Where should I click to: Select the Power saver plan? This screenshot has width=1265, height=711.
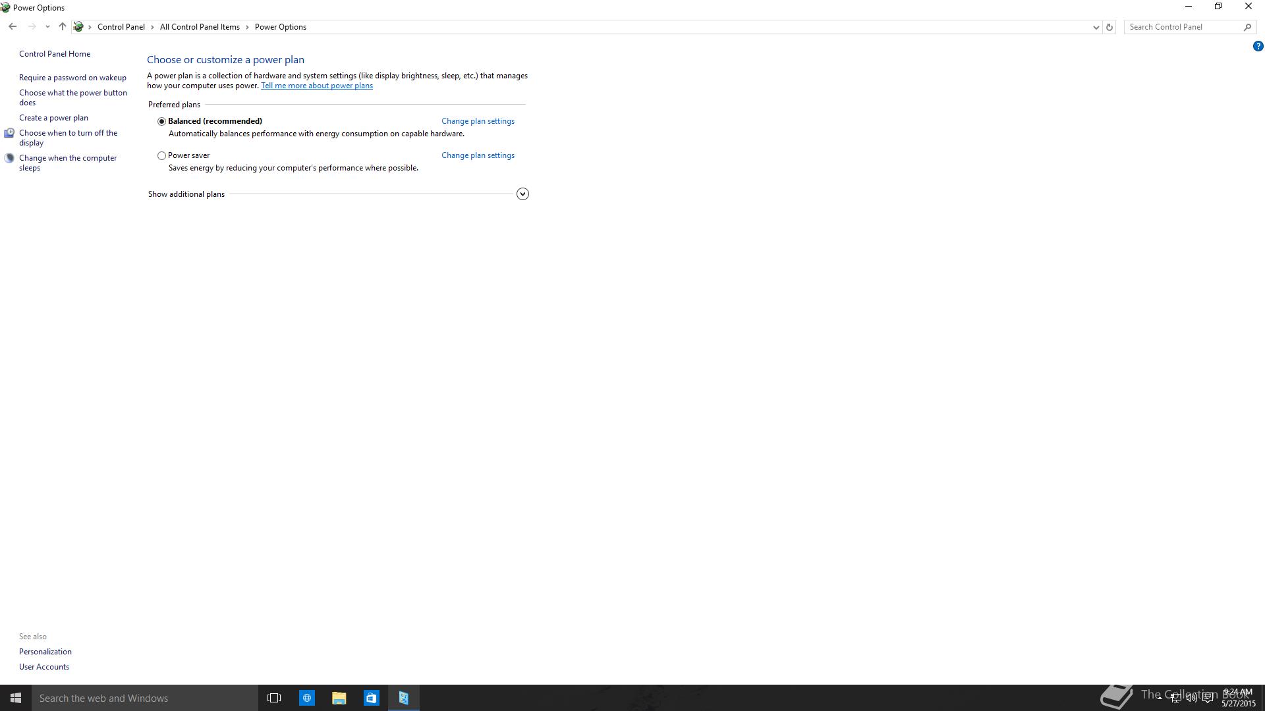(x=161, y=156)
